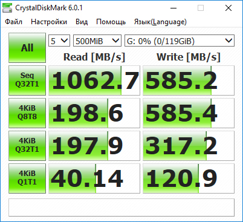
Task: Close the CrystalDiskMark window
Action: tap(228, 8)
